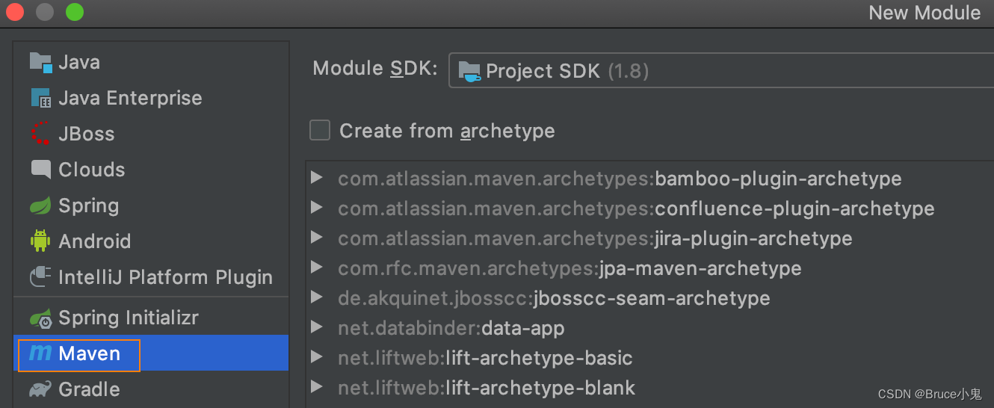
Task: Select Gradle module type
Action: [151, 389]
